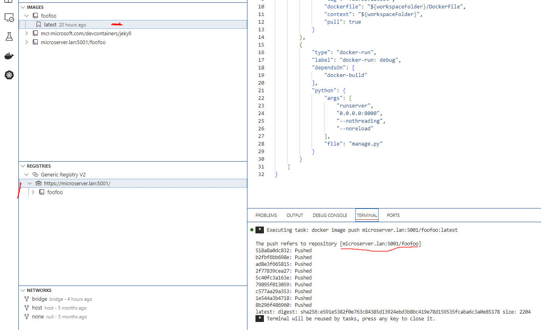Click the repository icon beside foofoo under IMAGES
This screenshot has height=330, width=541.
pos(35,16)
